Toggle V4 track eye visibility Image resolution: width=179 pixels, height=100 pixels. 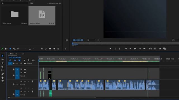(25, 69)
